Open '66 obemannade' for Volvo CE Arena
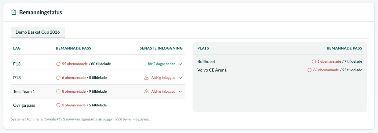This screenshot has height=133, width=378. 326,70
